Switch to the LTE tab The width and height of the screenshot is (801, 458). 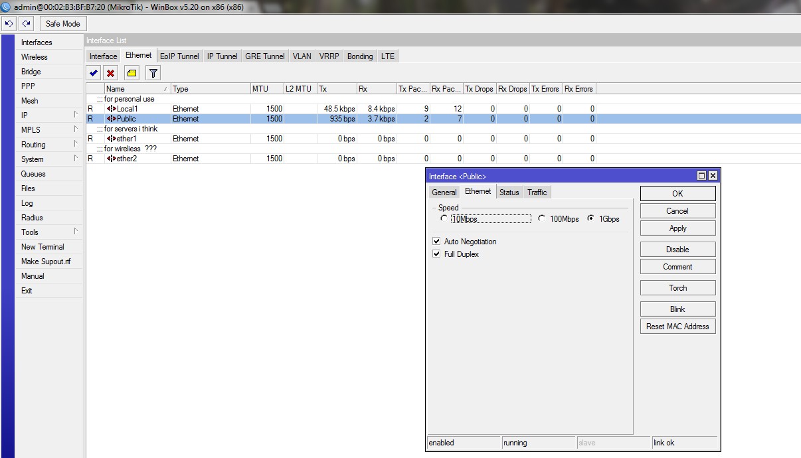click(x=388, y=56)
